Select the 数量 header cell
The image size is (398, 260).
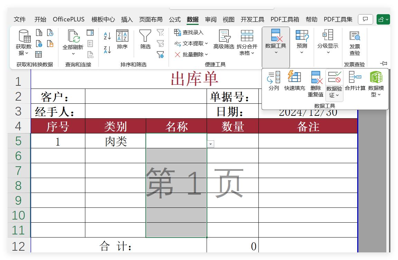coord(233,126)
